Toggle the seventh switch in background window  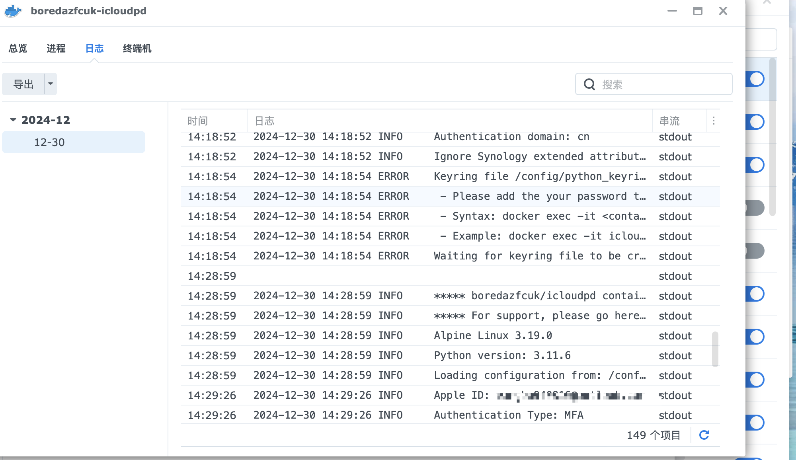[x=755, y=337]
